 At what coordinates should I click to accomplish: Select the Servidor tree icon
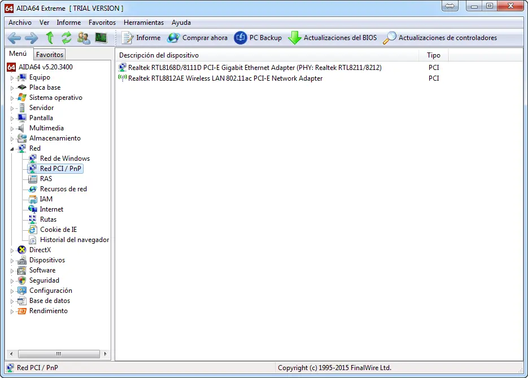[22, 108]
